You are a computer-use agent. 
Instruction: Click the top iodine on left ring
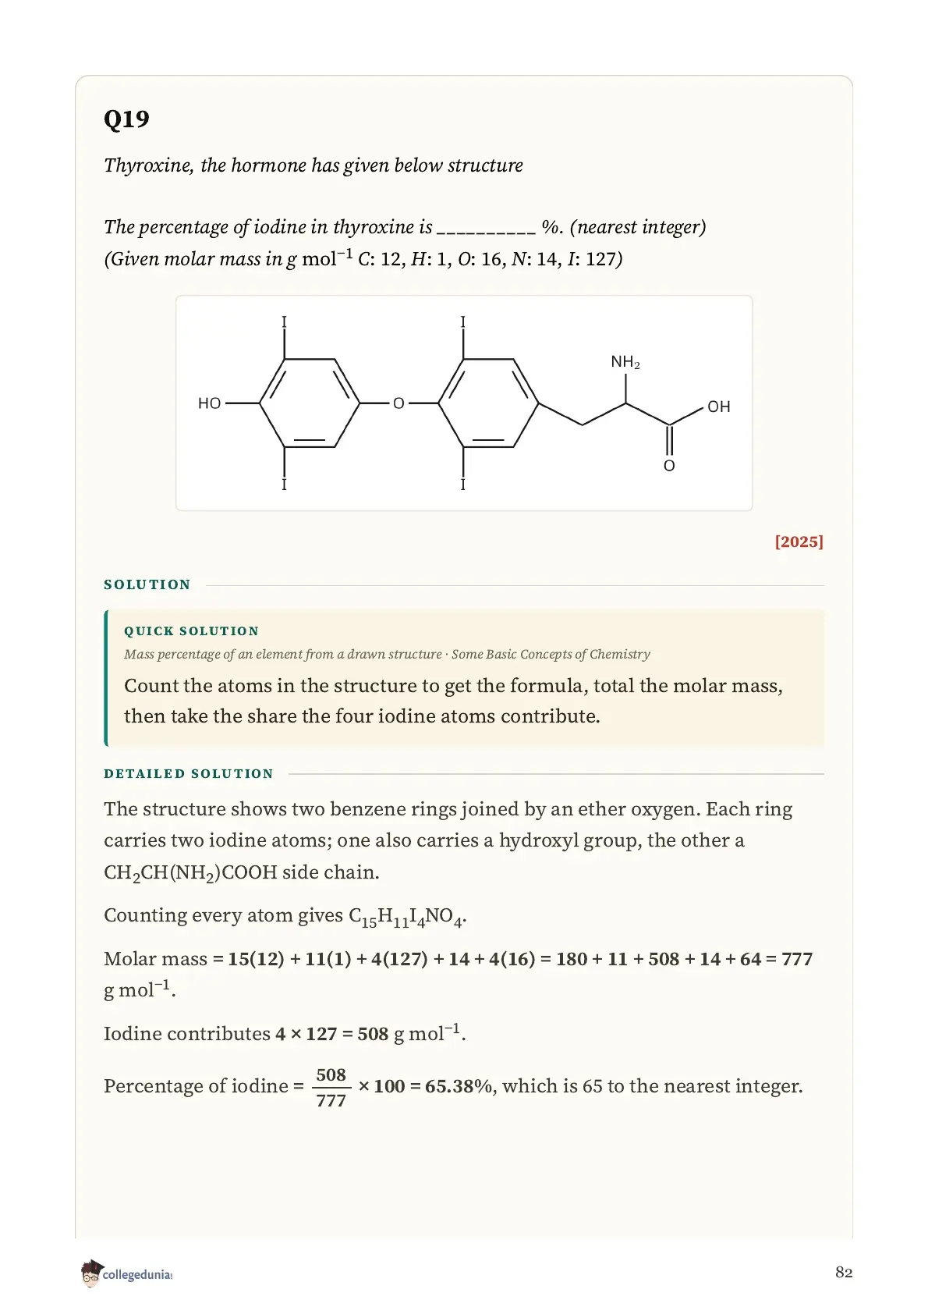(x=284, y=322)
